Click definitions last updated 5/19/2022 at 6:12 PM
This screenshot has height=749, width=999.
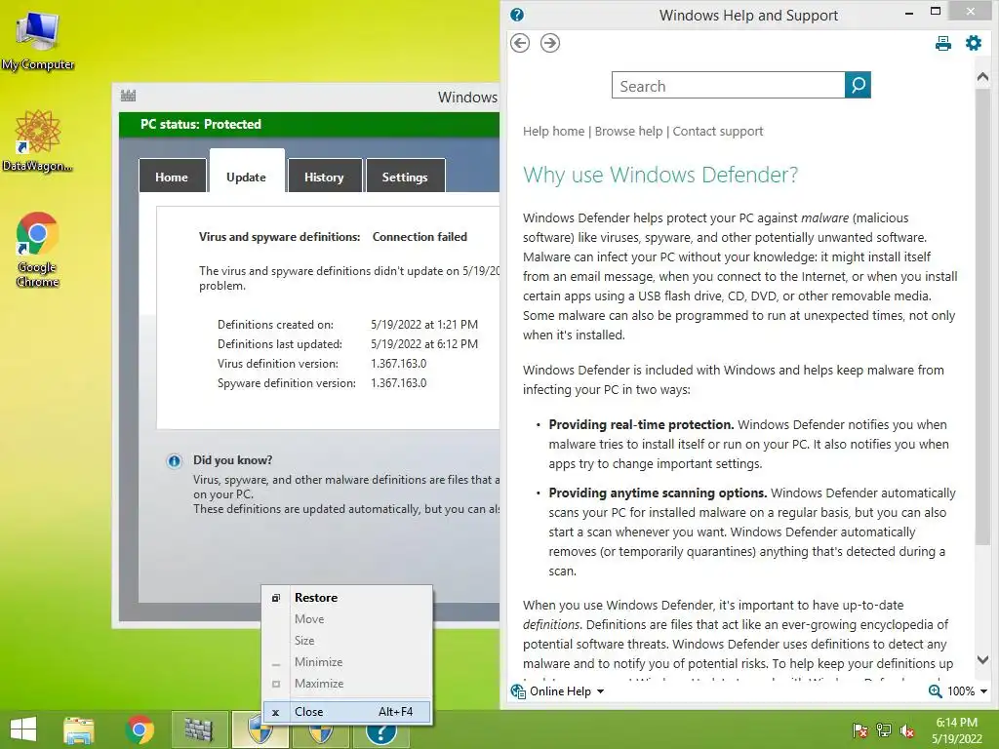424,344
